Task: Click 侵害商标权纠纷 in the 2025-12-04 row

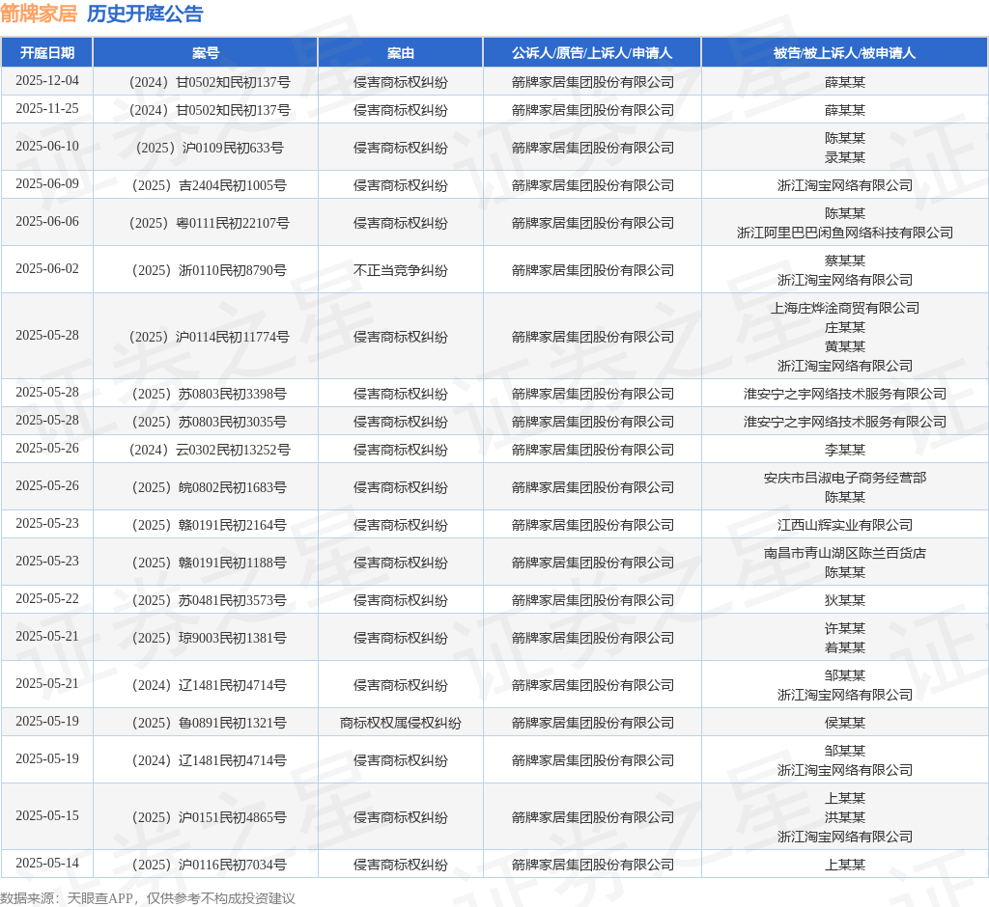Action: [x=401, y=82]
